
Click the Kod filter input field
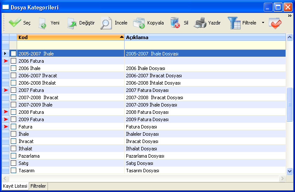pos(70,45)
